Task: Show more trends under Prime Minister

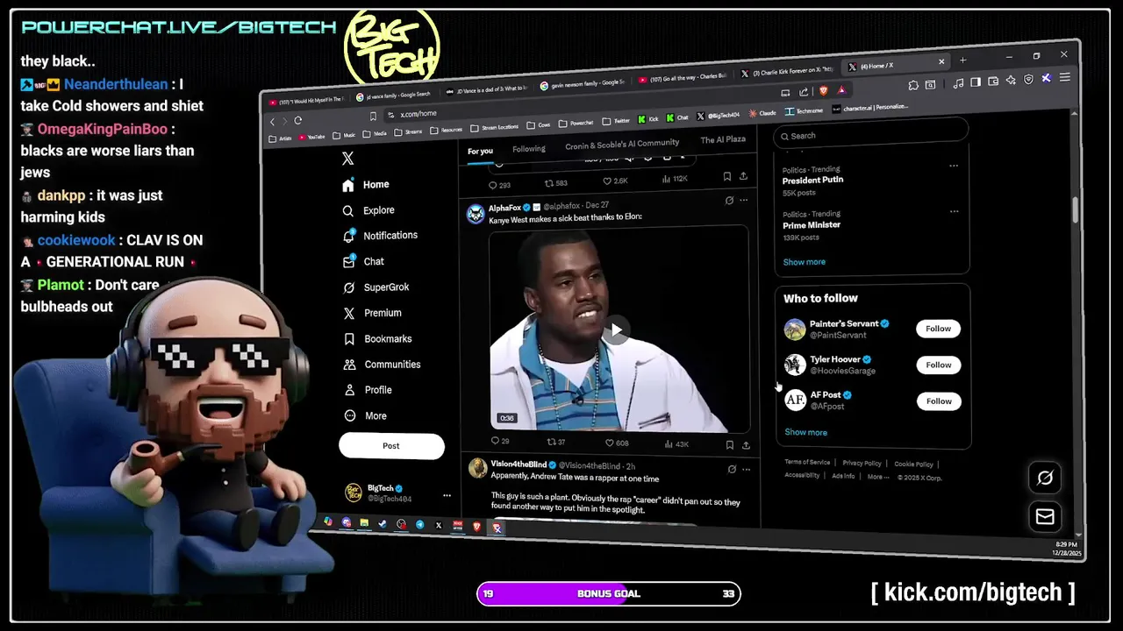Action: click(804, 262)
